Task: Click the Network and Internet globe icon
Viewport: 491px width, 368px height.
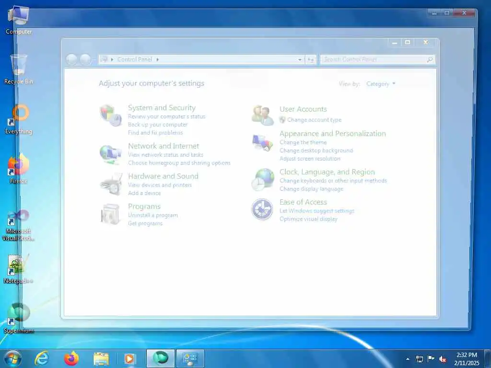Action: click(x=111, y=154)
